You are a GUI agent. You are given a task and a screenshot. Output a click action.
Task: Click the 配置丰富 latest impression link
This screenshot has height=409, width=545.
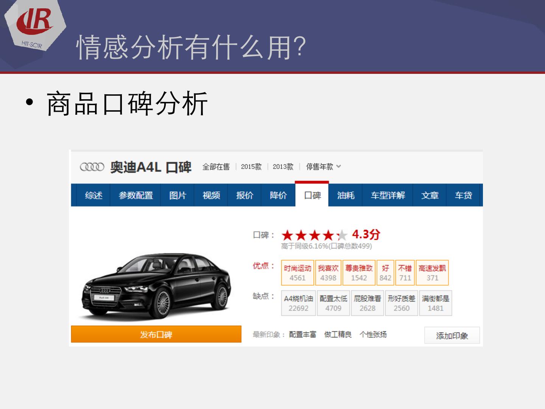[x=302, y=334]
